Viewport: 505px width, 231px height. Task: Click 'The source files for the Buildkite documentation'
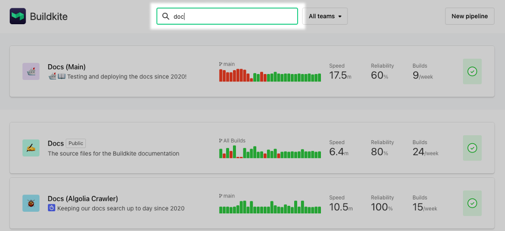coord(114,154)
